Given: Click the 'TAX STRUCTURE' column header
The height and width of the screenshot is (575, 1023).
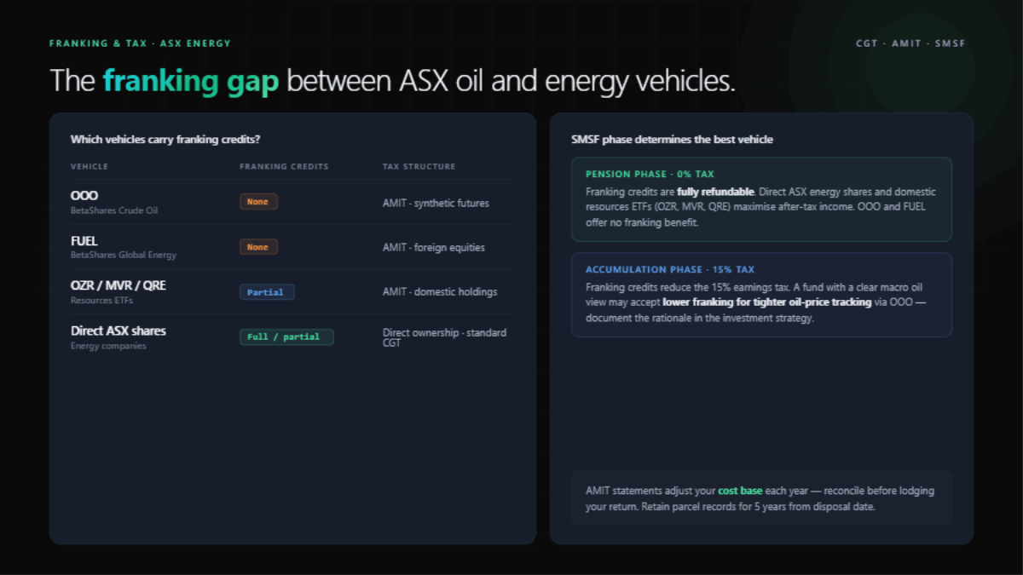Looking at the screenshot, I should [x=419, y=167].
